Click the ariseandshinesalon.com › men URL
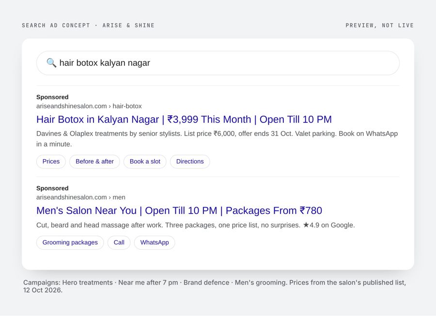The width and height of the screenshot is (436, 316). tap(80, 197)
